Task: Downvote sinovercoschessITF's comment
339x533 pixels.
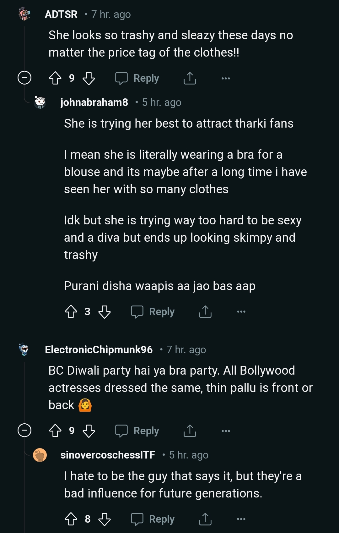Action: coord(105,519)
